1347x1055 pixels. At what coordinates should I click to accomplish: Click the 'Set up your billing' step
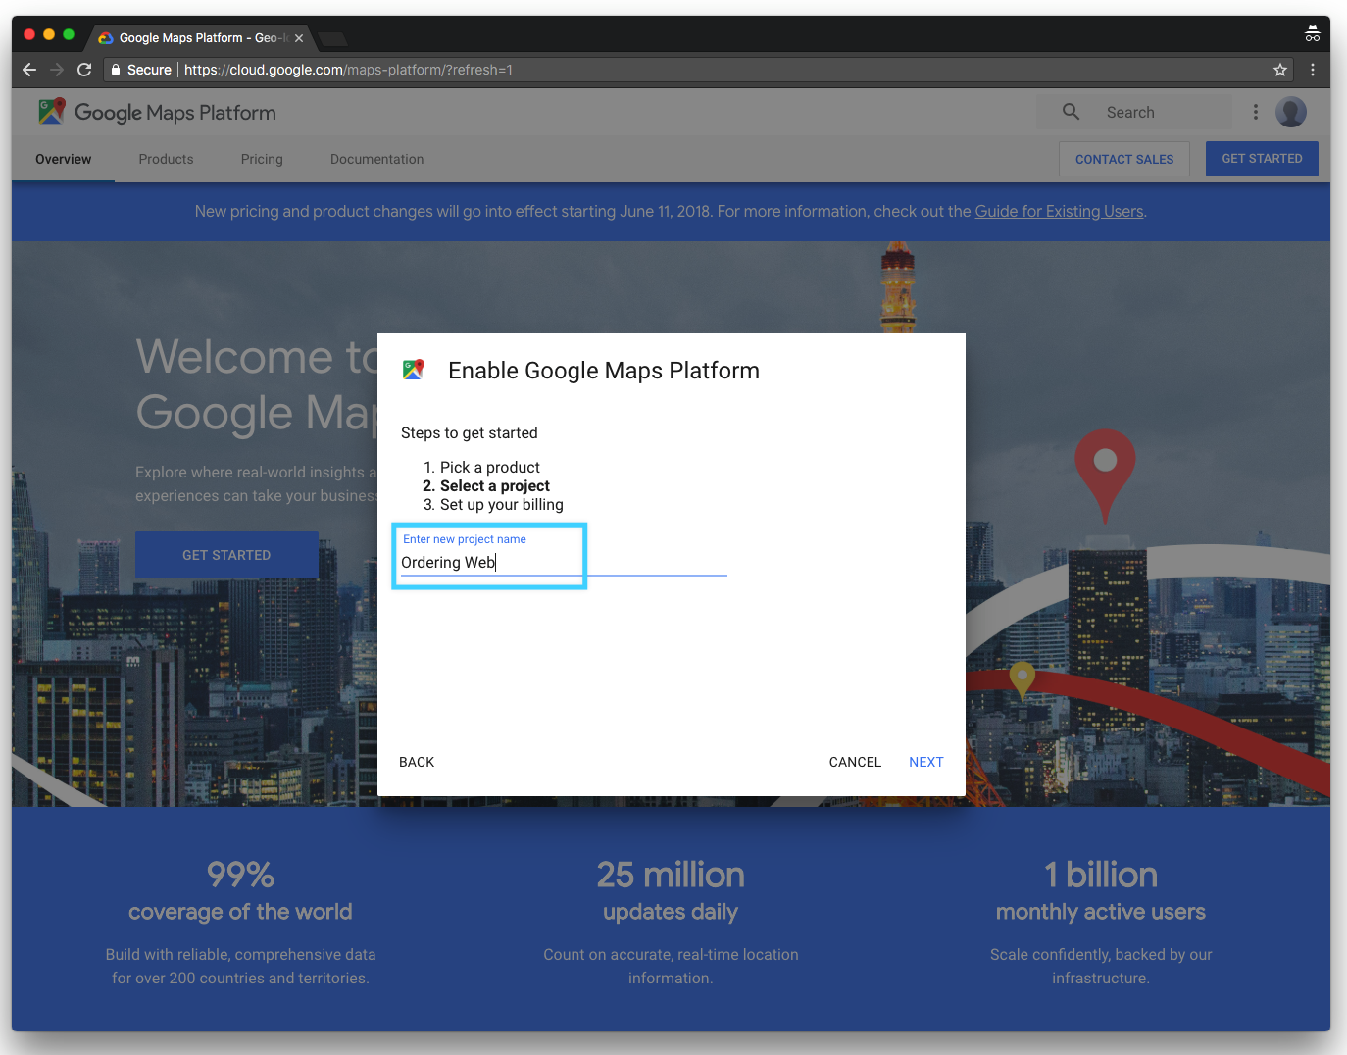tap(502, 504)
